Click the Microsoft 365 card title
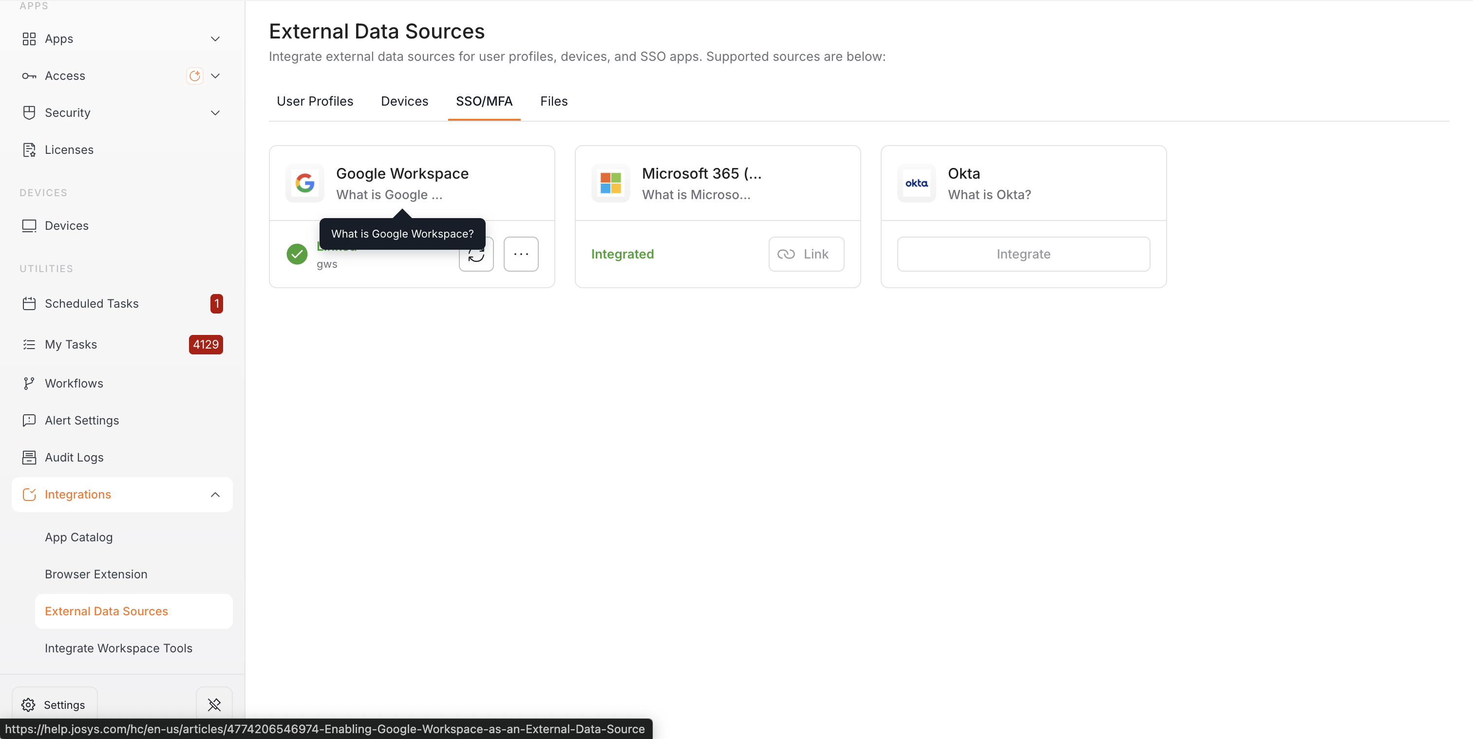 coord(701,173)
